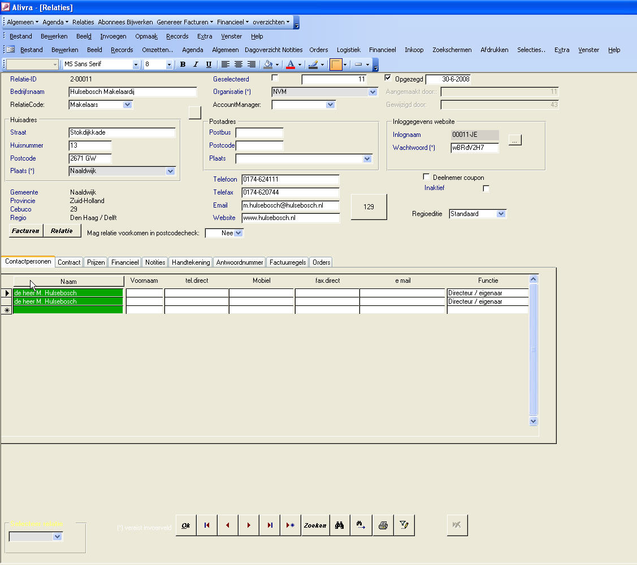This screenshot has width=637, height=565.
Task: Open the font size dropdown
Action: [x=170, y=64]
